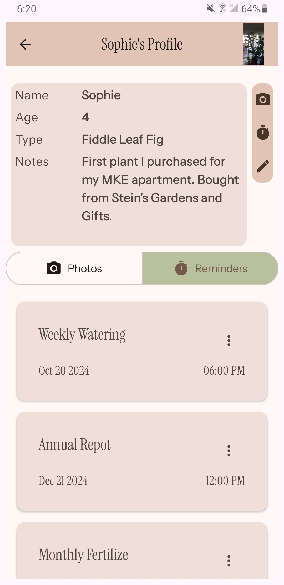Image resolution: width=284 pixels, height=585 pixels.
Task: Tap the camera icon in side toolbar
Action: 263,99
